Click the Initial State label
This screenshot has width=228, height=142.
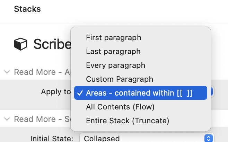(x=52, y=139)
